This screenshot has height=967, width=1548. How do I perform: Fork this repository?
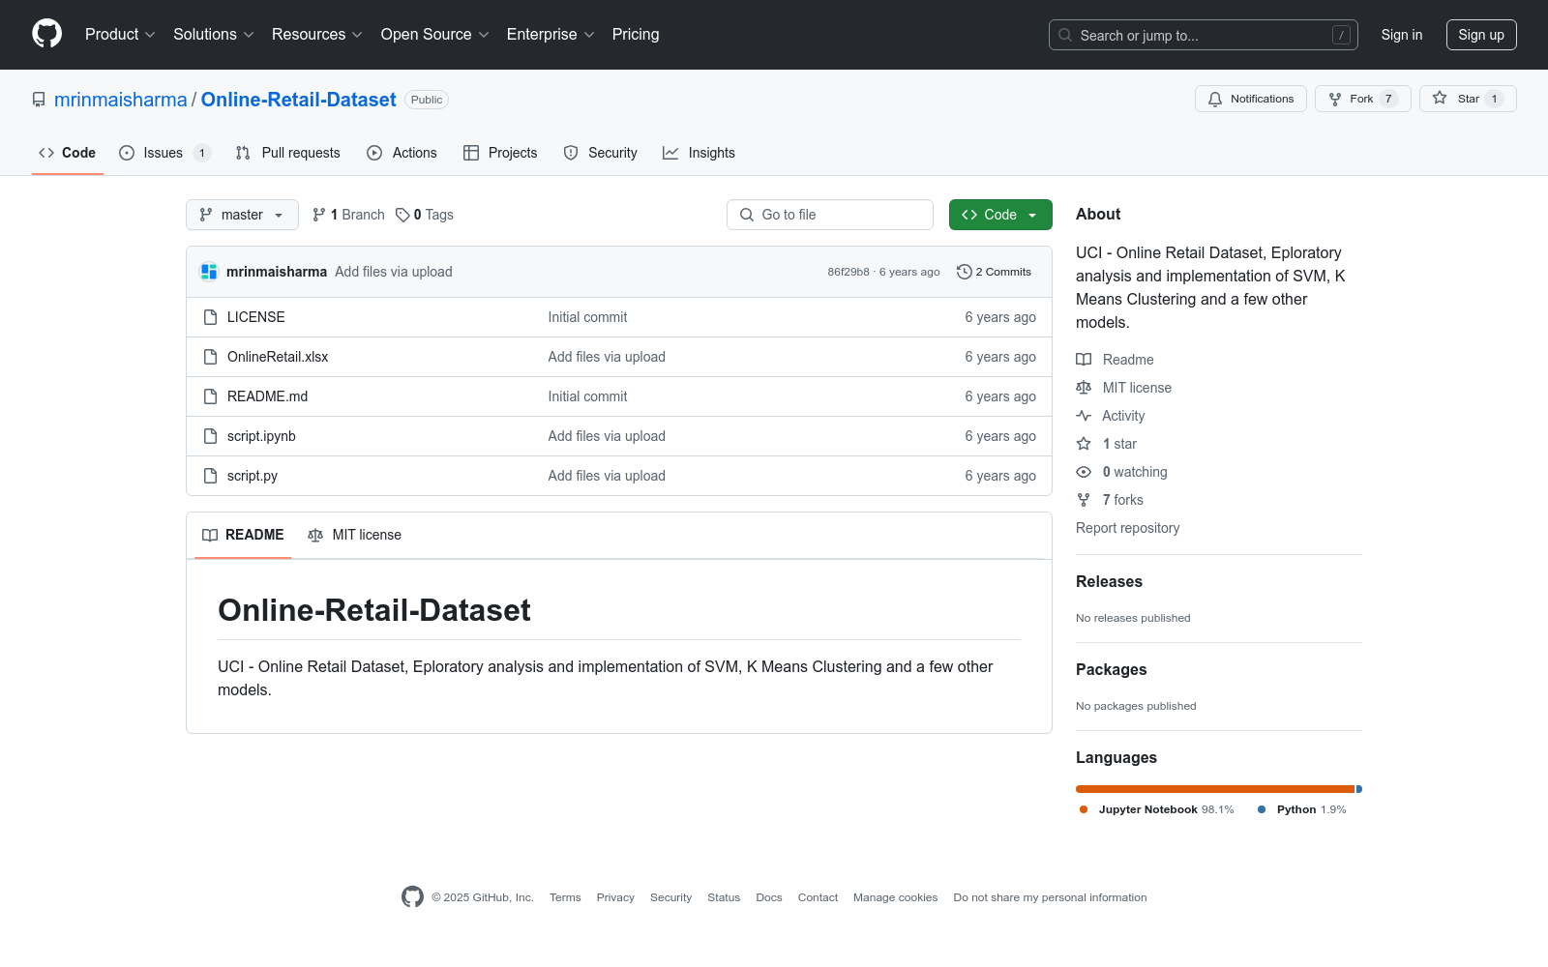[1362, 99]
